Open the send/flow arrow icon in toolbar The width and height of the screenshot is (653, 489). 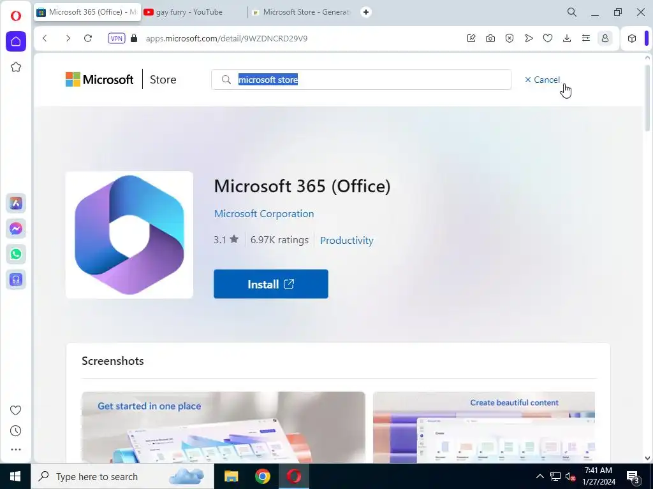click(529, 38)
